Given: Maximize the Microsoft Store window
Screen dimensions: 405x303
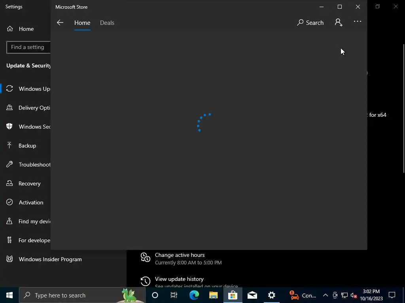Looking at the screenshot, I should click(340, 7).
